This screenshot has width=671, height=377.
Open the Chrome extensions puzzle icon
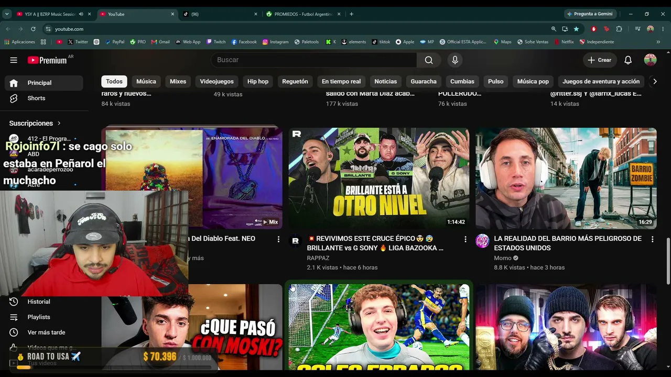tap(619, 29)
